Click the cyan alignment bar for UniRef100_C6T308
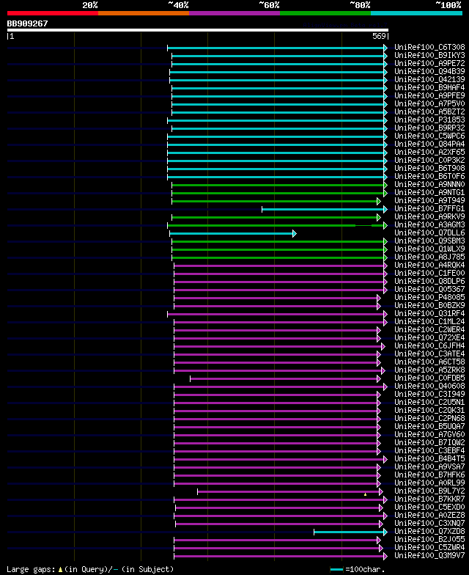Image resolution: width=469 pixels, height=575 pixels. (276, 48)
